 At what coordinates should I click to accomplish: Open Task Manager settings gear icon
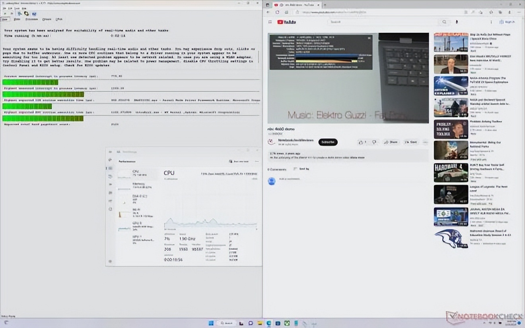(110, 261)
